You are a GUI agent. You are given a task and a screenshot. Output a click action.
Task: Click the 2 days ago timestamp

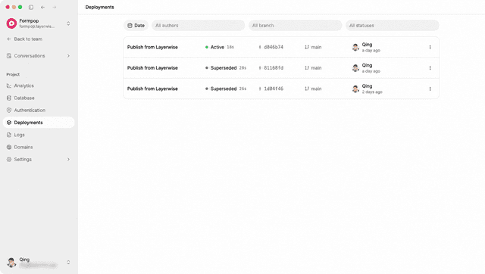pyautogui.click(x=372, y=92)
